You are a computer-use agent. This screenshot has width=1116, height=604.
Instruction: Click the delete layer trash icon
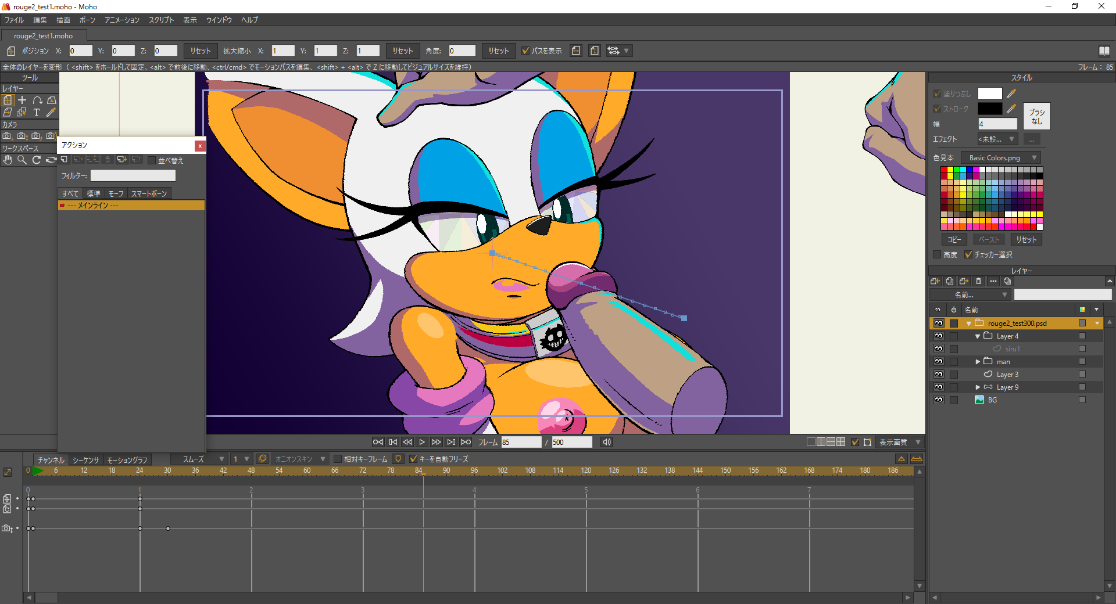pos(978,282)
